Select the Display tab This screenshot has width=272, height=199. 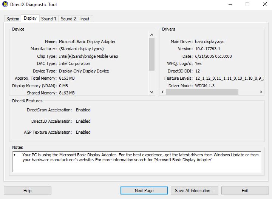(x=30, y=18)
